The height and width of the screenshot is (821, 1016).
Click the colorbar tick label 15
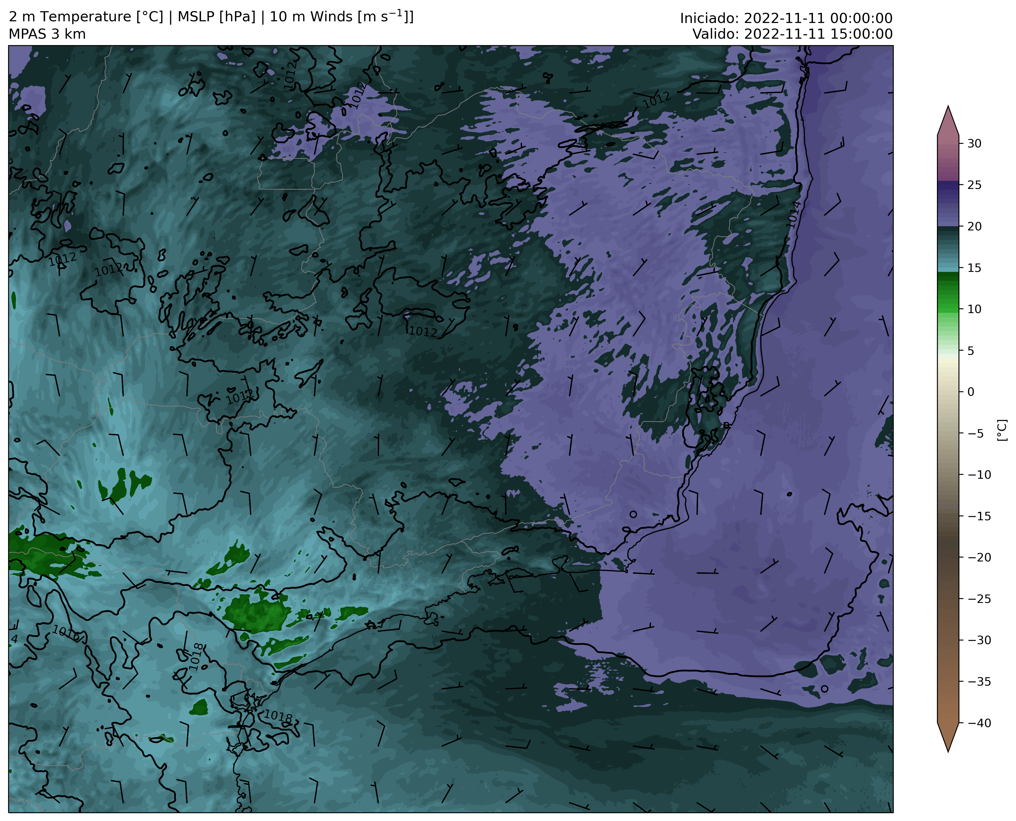pyautogui.click(x=974, y=268)
